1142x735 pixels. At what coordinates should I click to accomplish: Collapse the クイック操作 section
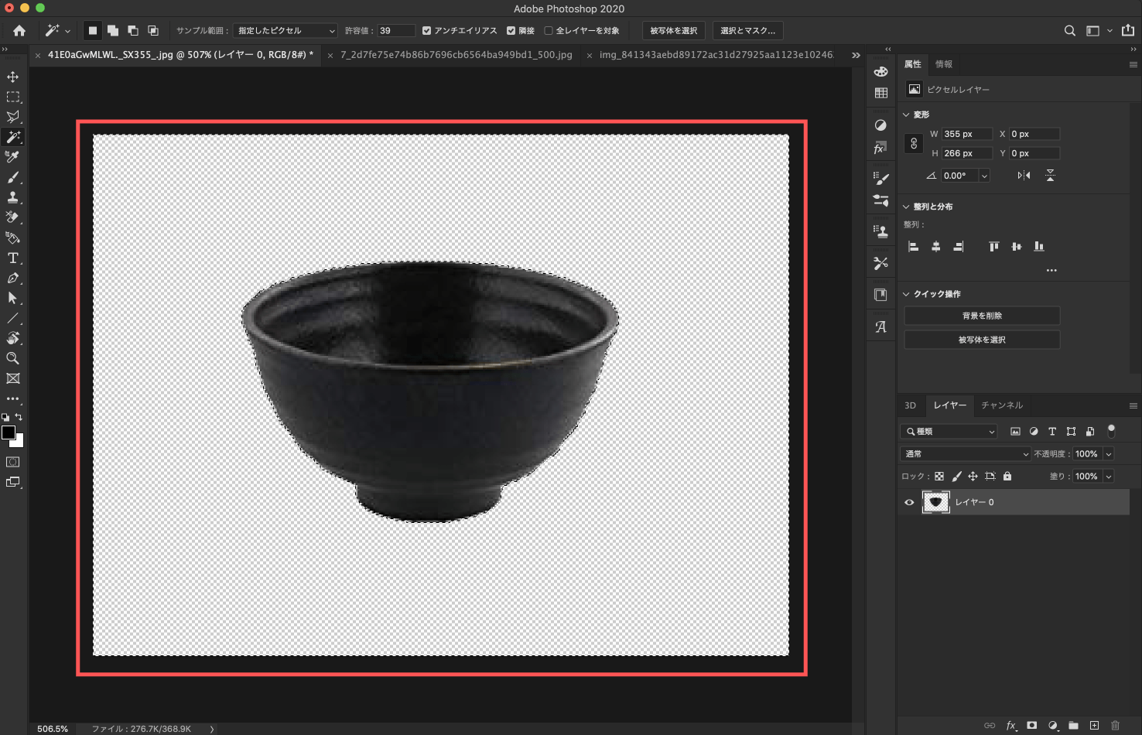[x=906, y=294]
